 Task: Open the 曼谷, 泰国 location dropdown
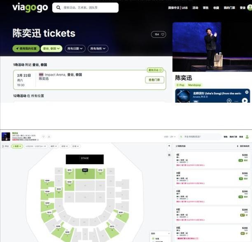pos(51,49)
